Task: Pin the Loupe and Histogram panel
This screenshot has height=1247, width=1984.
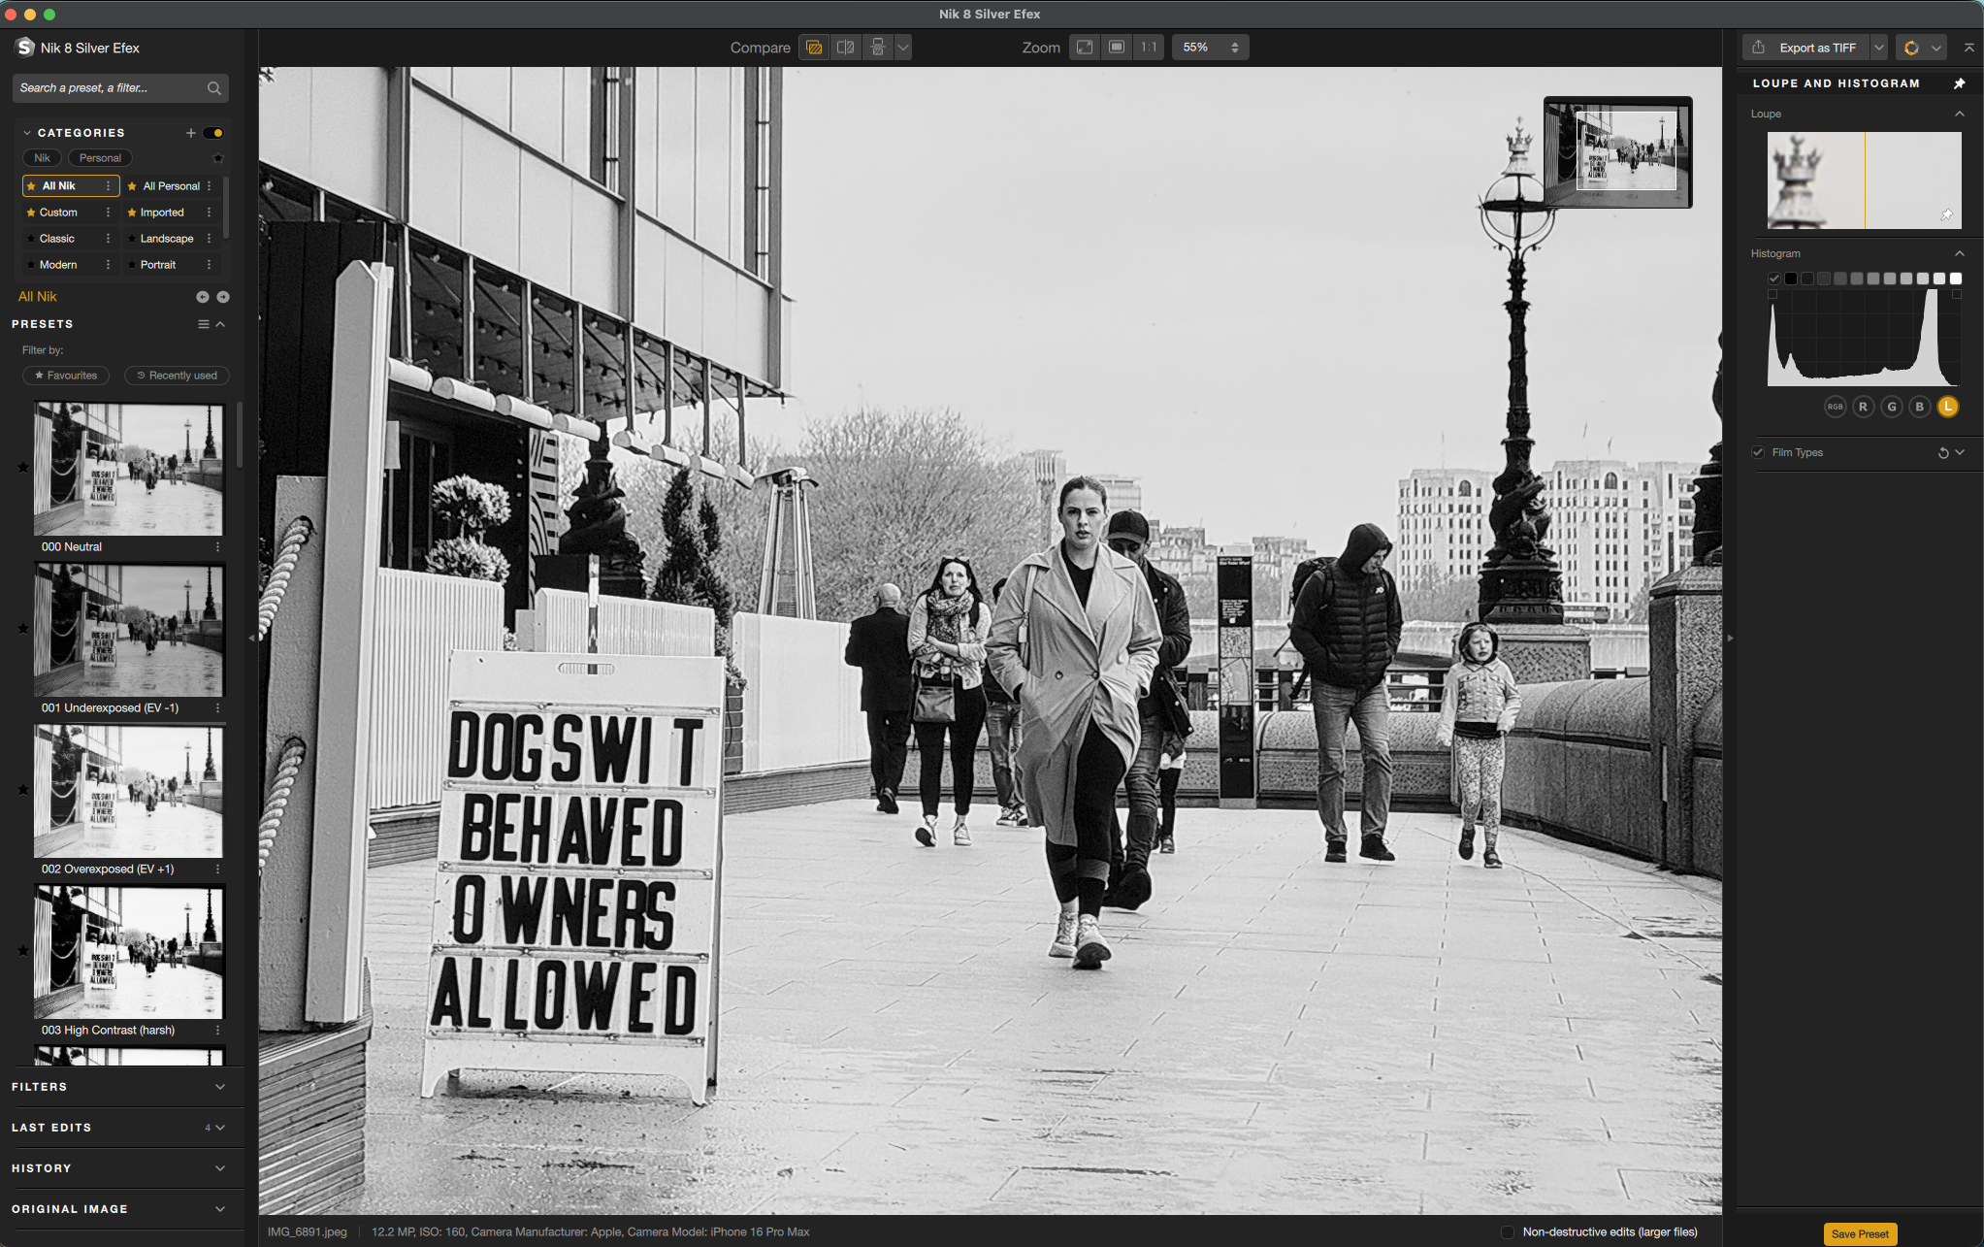Action: [x=1959, y=83]
